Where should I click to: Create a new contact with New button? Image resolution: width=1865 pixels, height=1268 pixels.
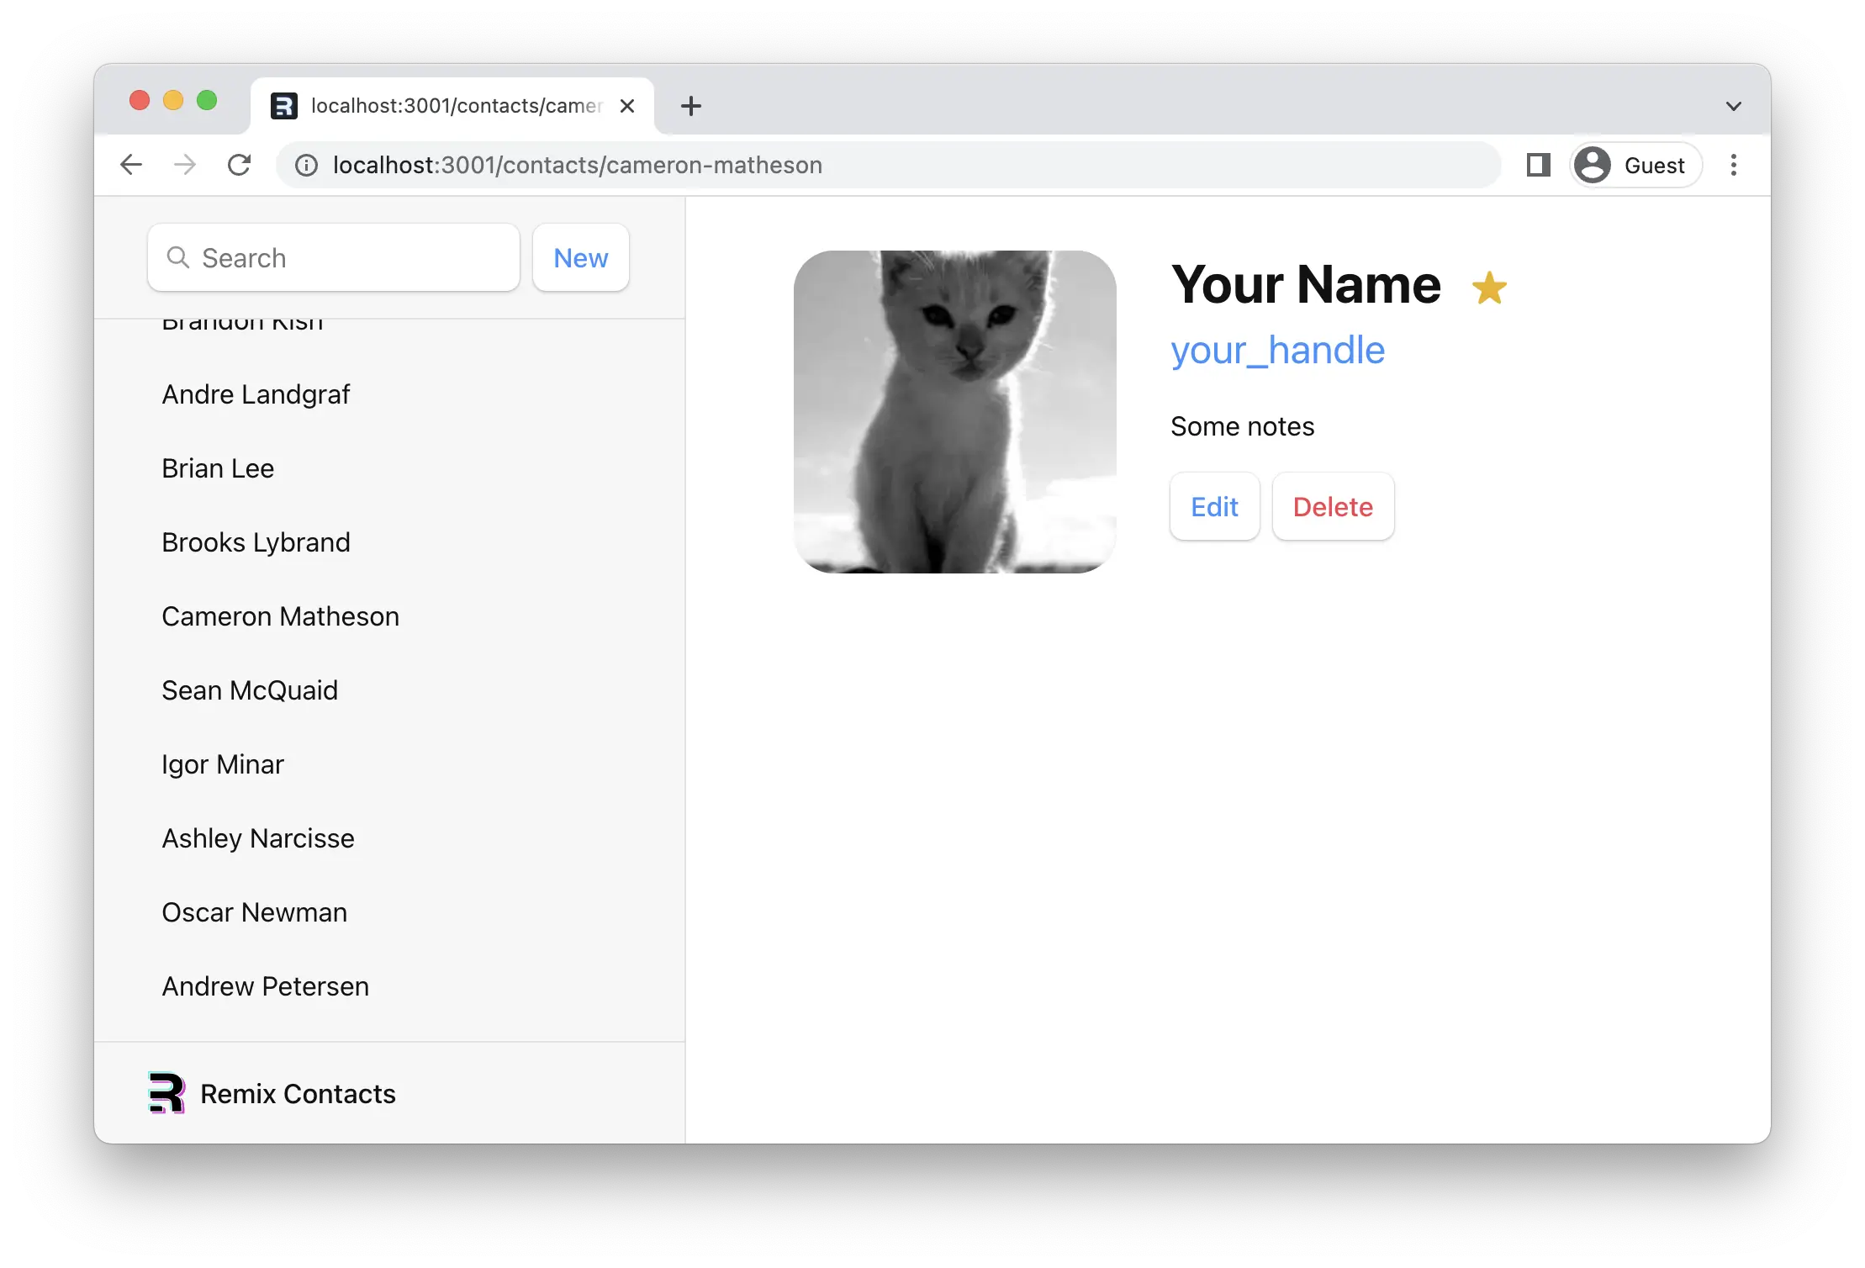click(581, 257)
